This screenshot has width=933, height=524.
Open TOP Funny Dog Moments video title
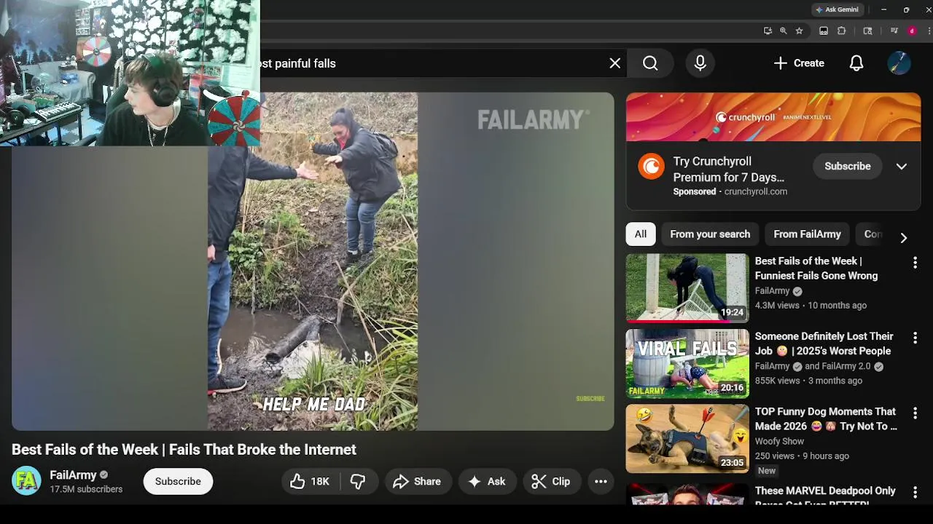coord(826,418)
